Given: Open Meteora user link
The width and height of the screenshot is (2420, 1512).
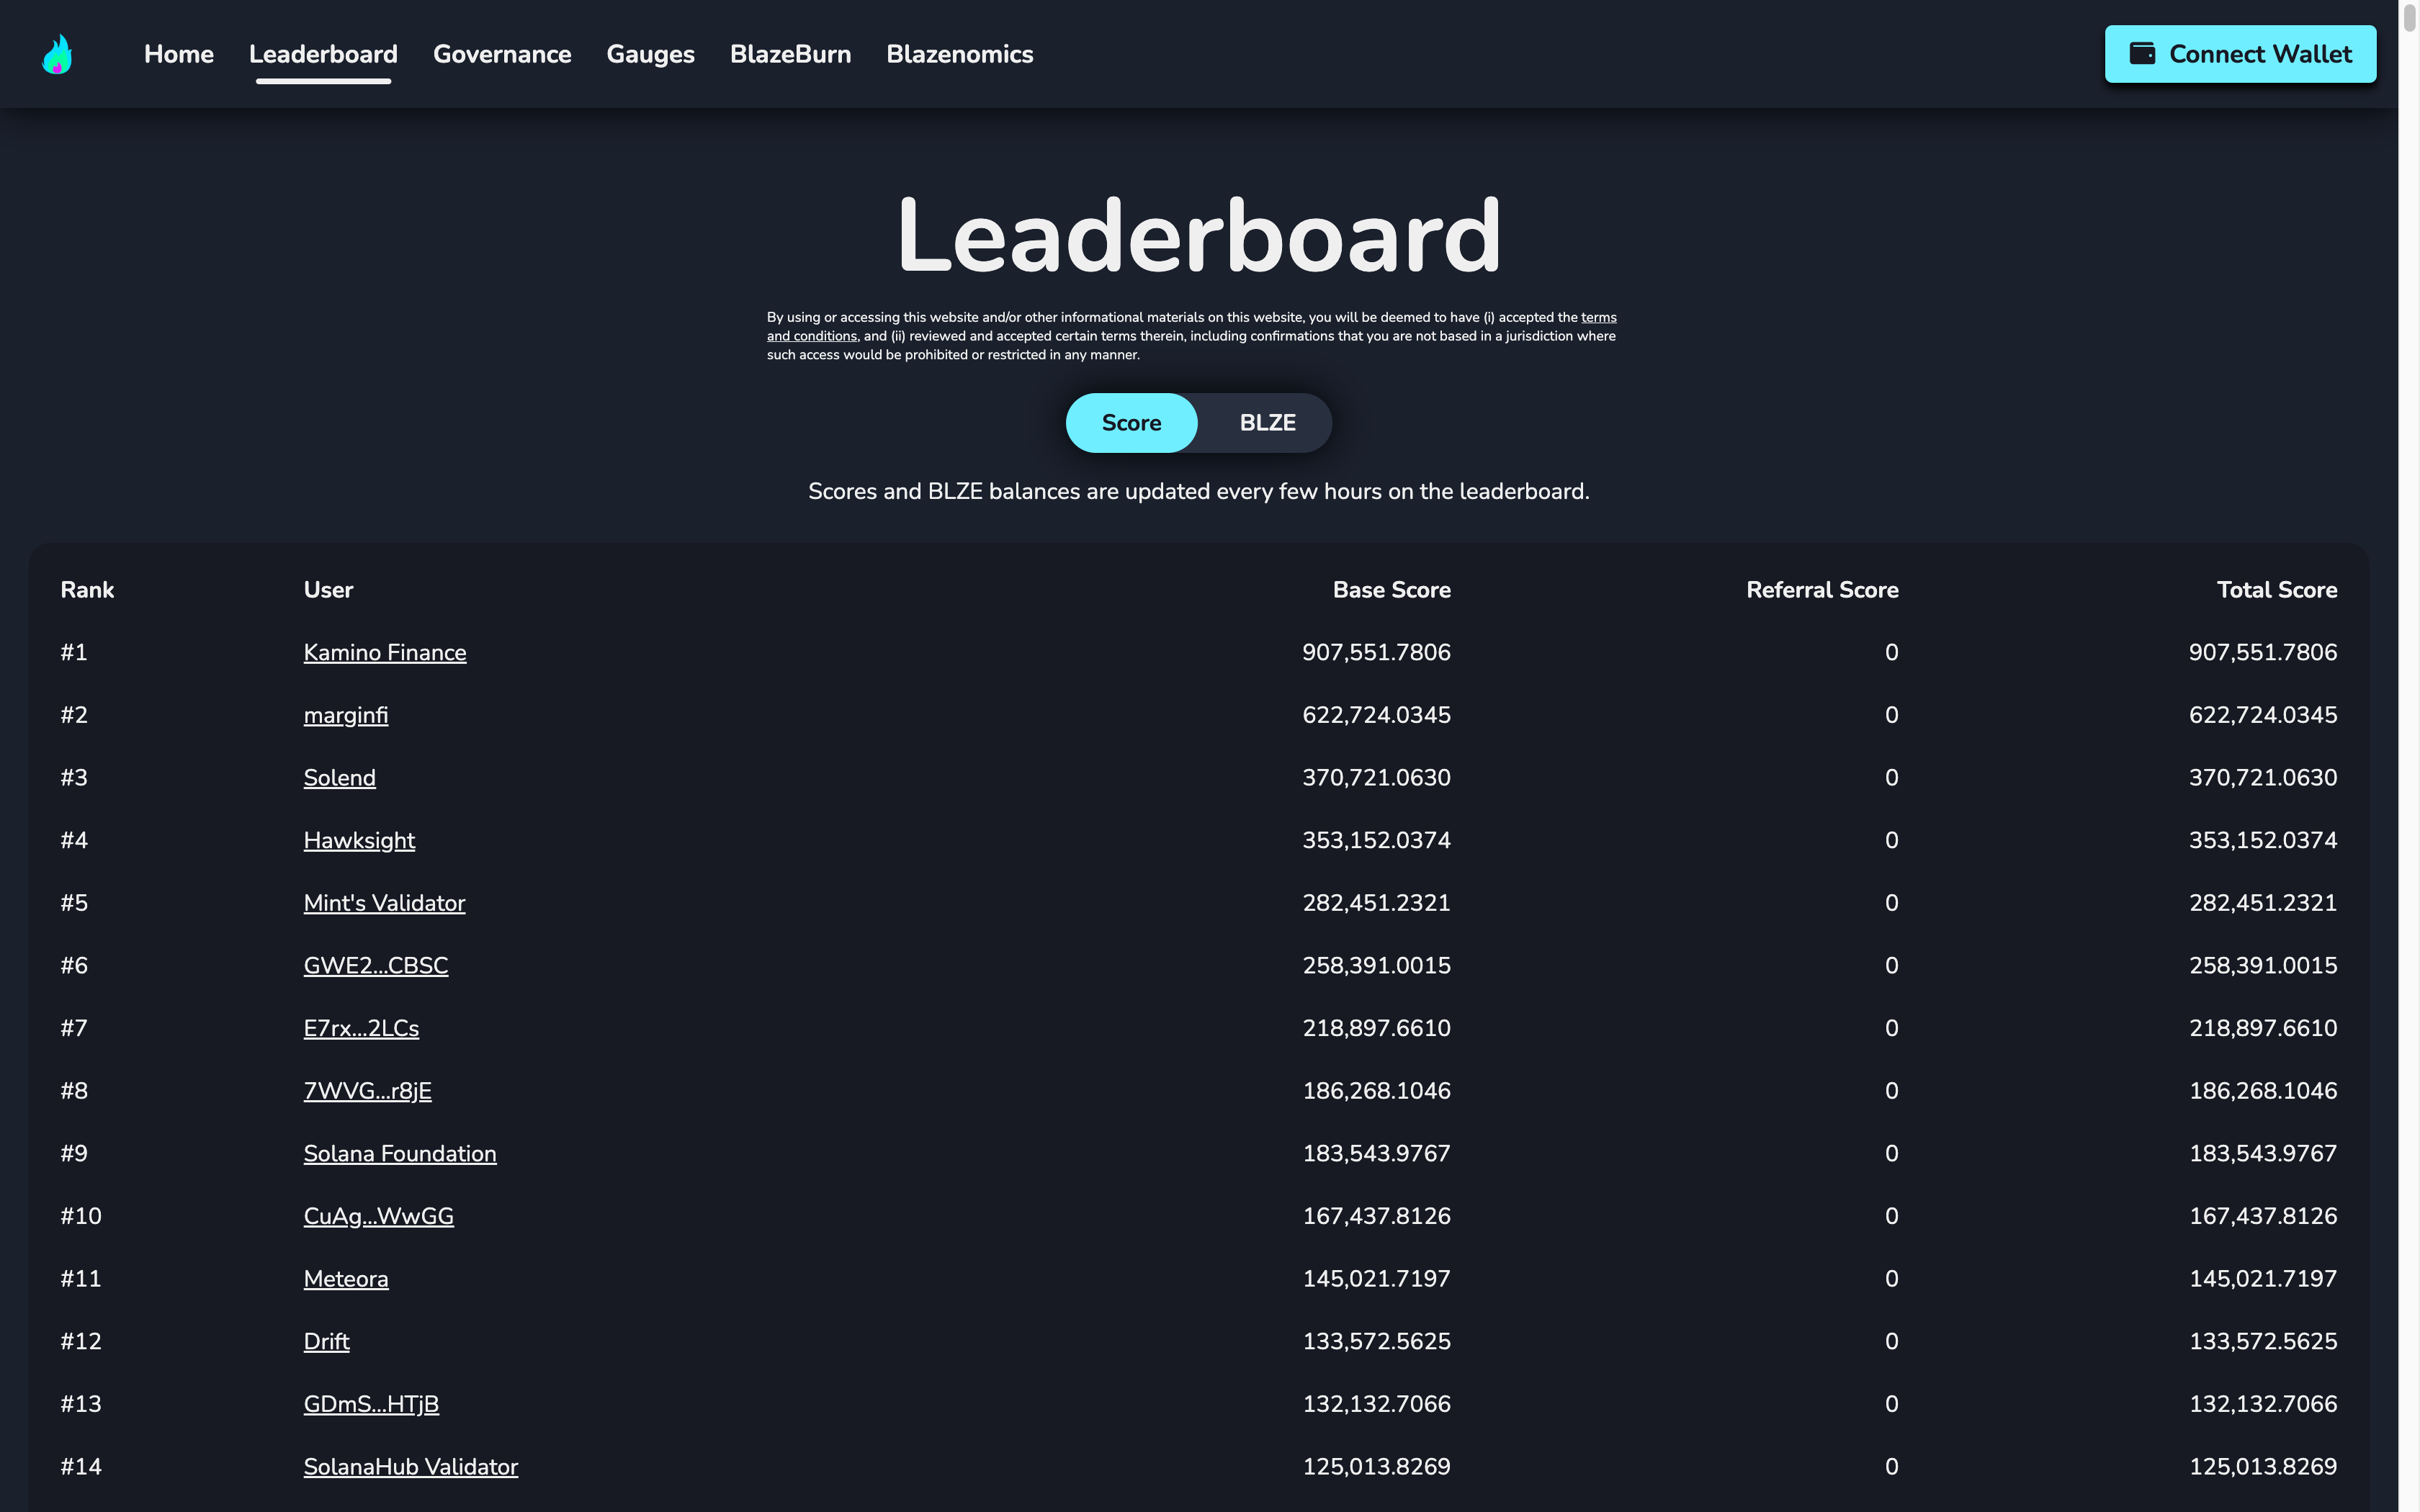Looking at the screenshot, I should point(346,1279).
